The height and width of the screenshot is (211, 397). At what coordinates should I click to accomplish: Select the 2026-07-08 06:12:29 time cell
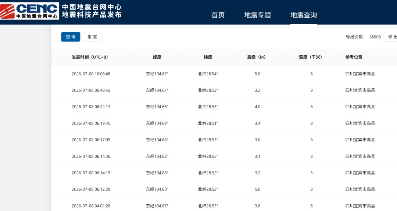coord(91,189)
